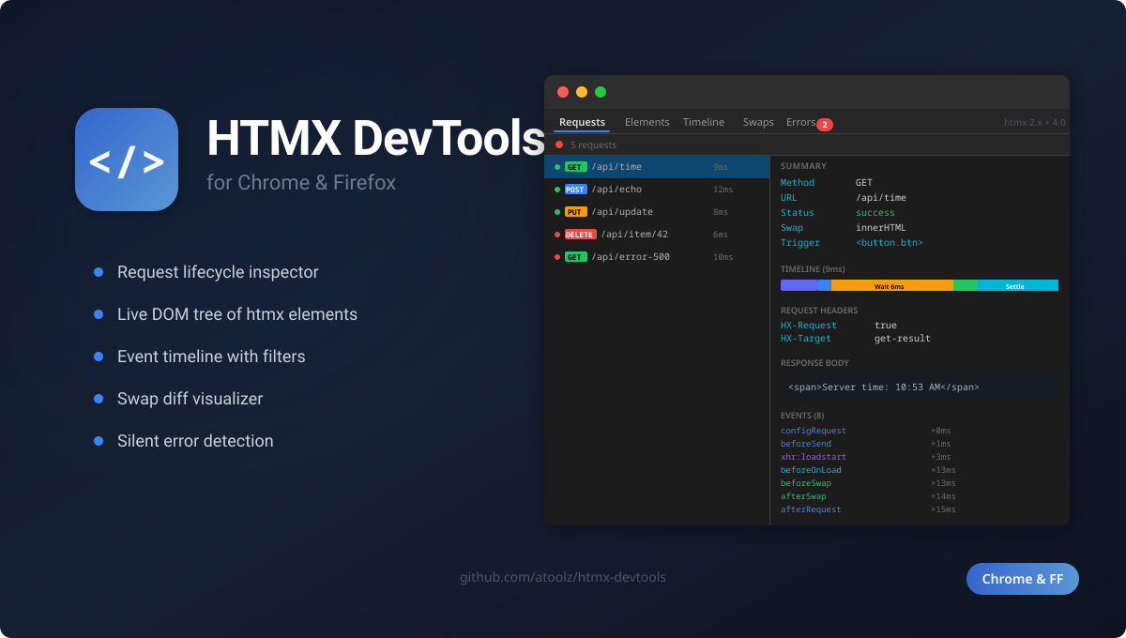Click the green status dot beside /api/echo

pos(559,189)
